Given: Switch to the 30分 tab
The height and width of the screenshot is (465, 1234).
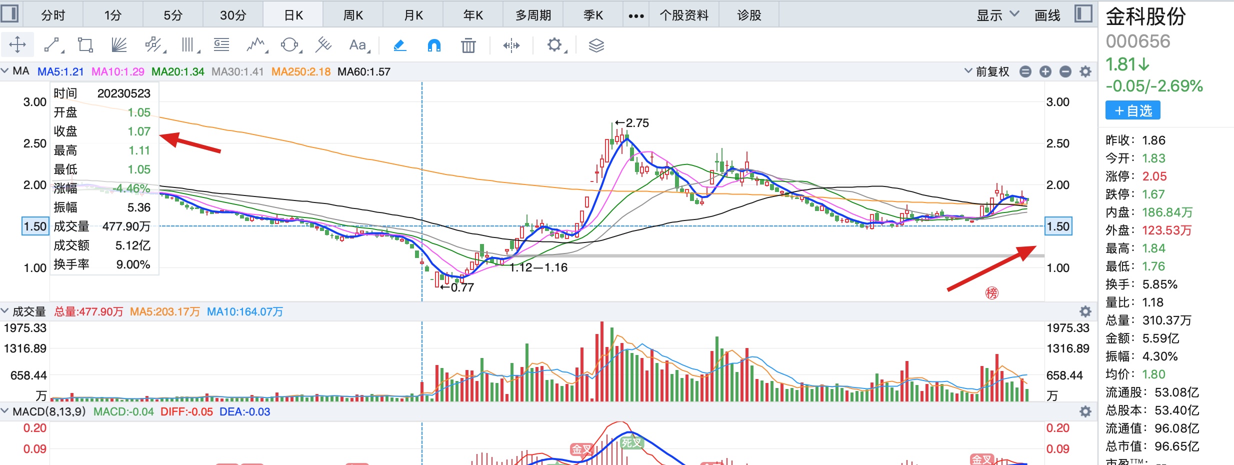Looking at the screenshot, I should click(x=233, y=15).
